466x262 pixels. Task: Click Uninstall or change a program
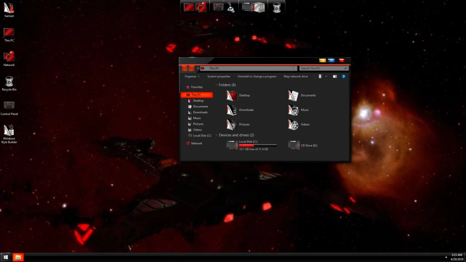click(257, 76)
